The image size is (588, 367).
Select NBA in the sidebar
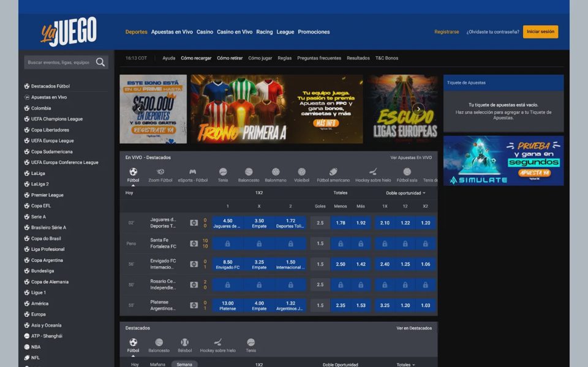point(36,347)
